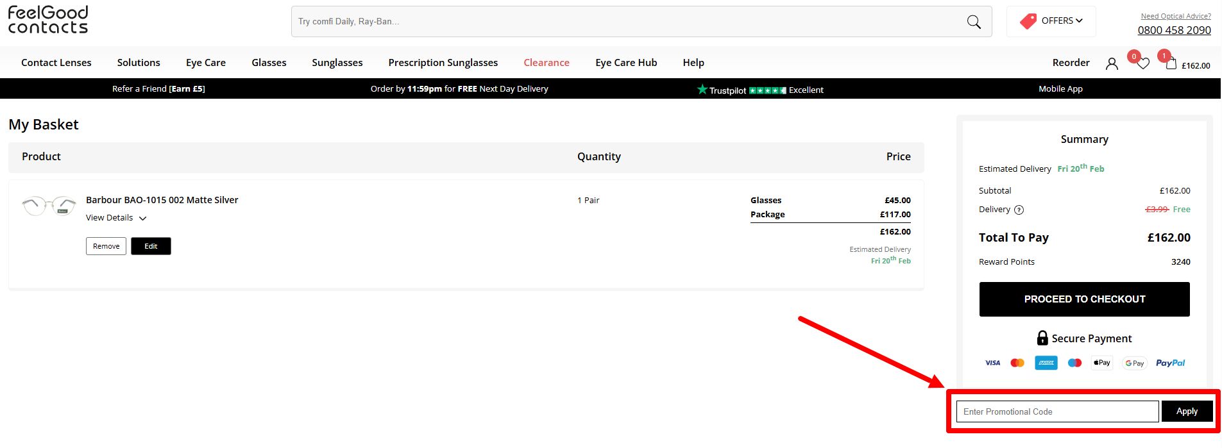1222x448 pixels.
Task: Click the Barbour glasses product thumbnail
Action: (x=49, y=206)
